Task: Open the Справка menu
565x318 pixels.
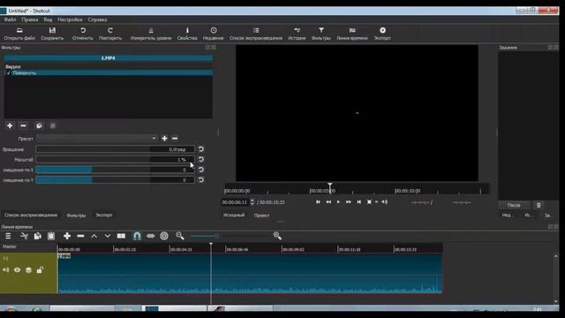Action: coord(97,19)
